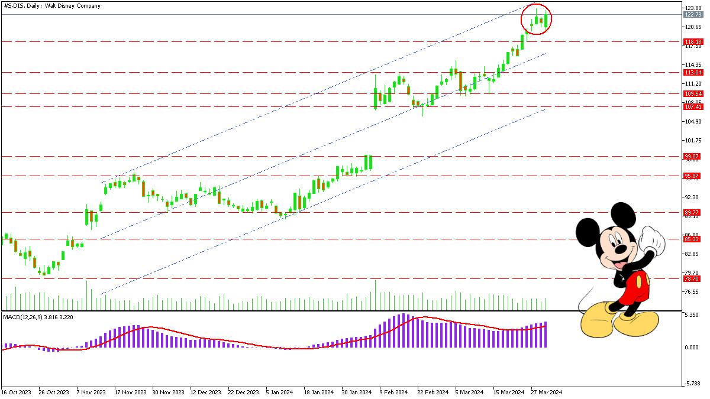Select date label 22 Feb 2024
The height and width of the screenshot is (399, 710).
point(433,392)
